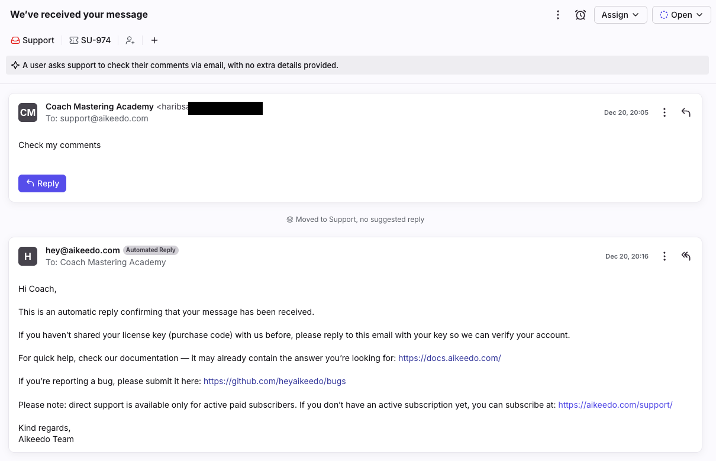Viewport: 716px width, 461px height.
Task: Click reply arrow icon on first message
Action: coord(686,112)
